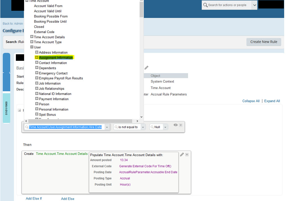Expand the Personal Information node
Viewport: 287px width, 201px height.
click(x=37, y=109)
